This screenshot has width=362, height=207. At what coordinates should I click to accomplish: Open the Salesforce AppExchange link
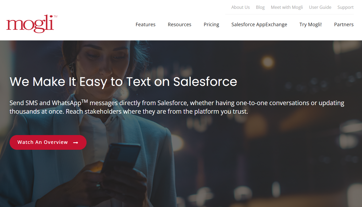(259, 24)
